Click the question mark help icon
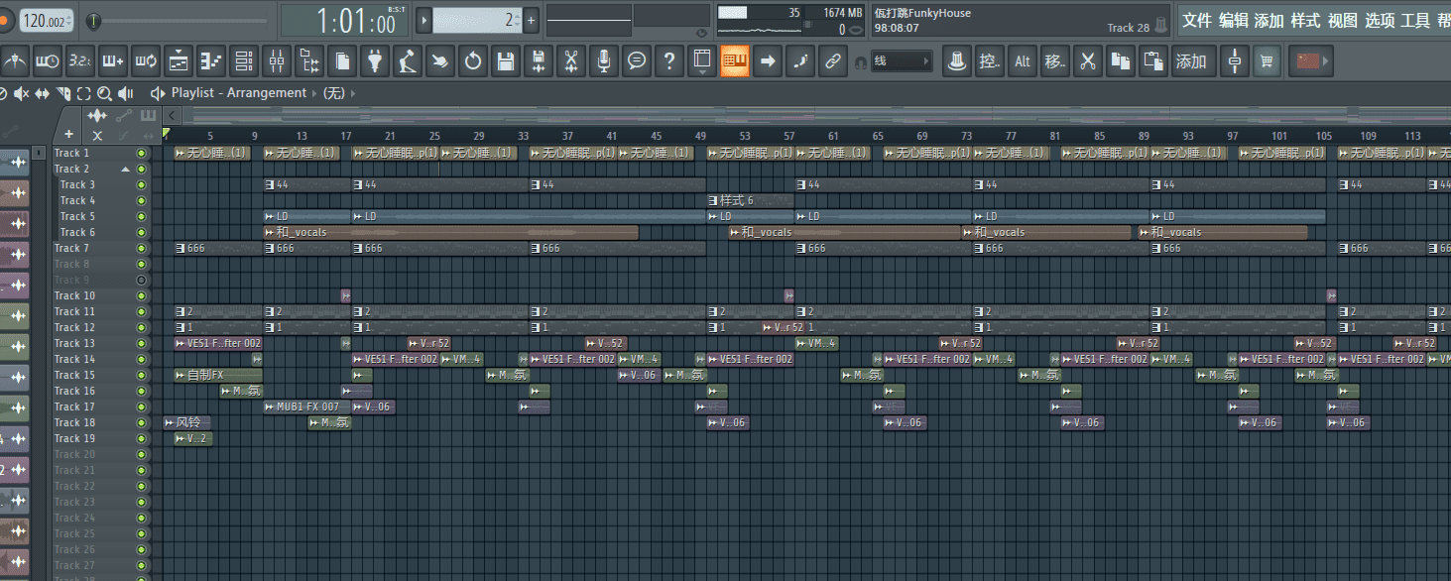This screenshot has width=1451, height=581. tap(669, 61)
